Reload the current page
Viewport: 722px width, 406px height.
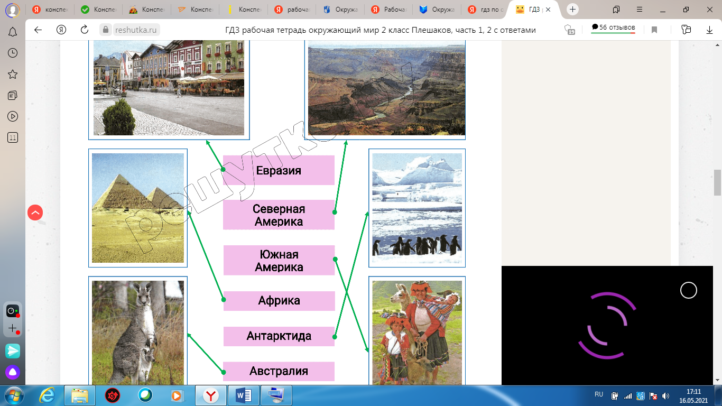pyautogui.click(x=84, y=30)
